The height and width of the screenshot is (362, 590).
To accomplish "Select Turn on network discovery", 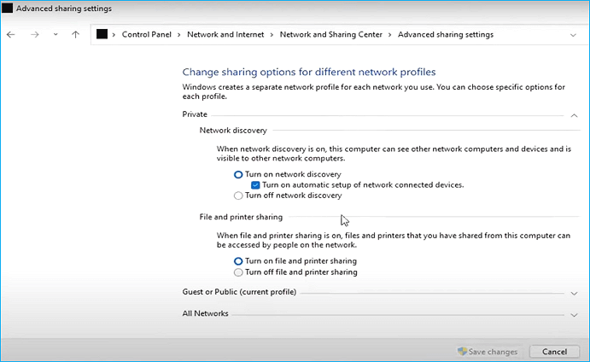I will 238,174.
